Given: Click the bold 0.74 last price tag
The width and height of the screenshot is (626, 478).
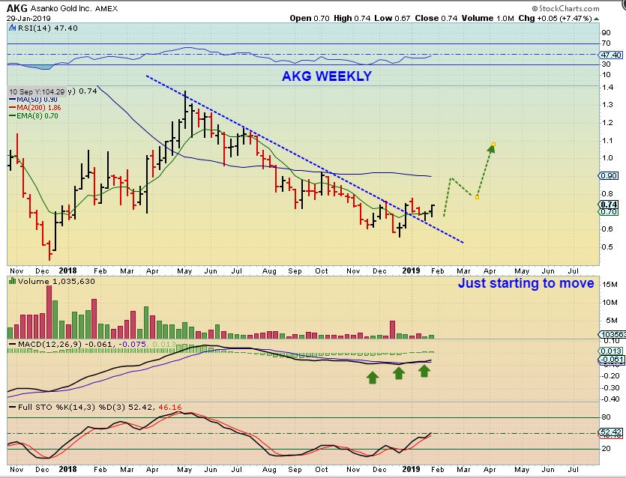Looking at the screenshot, I should point(609,205).
